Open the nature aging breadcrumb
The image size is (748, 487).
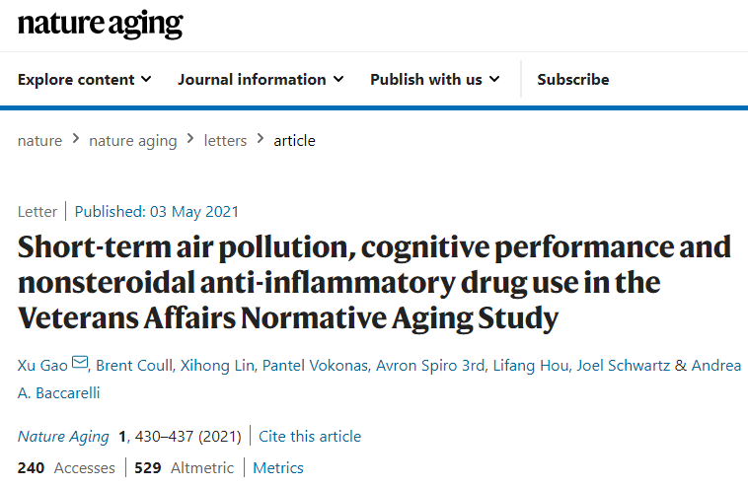click(132, 141)
